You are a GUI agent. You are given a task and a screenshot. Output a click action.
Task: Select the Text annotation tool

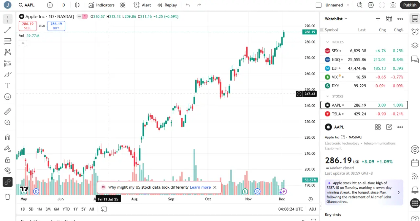click(x=8, y=86)
